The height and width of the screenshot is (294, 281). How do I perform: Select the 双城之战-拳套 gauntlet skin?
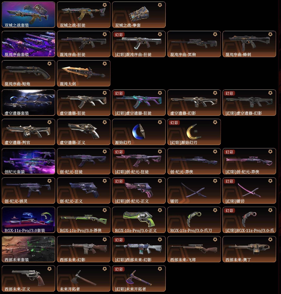point(139,14)
